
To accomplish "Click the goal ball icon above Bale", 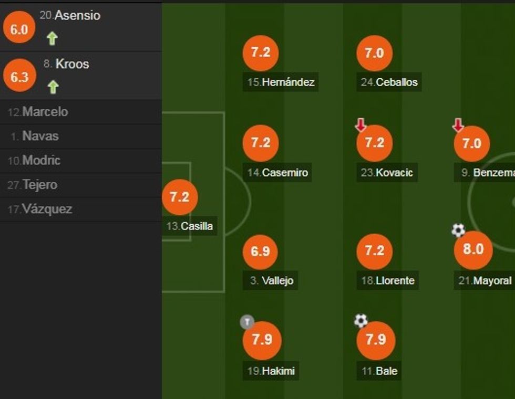I will pos(360,320).
